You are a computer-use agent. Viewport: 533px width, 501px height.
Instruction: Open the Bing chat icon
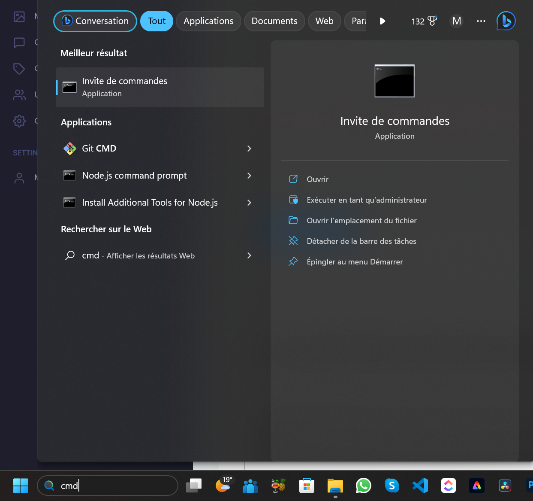506,21
